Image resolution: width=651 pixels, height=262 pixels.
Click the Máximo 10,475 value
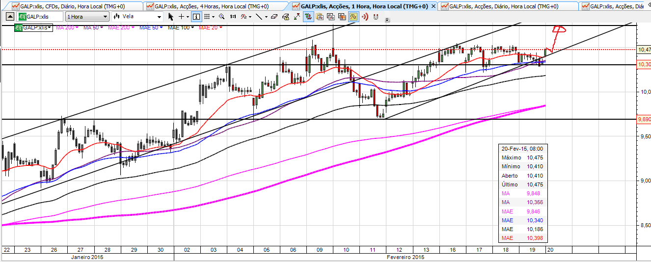535,157
